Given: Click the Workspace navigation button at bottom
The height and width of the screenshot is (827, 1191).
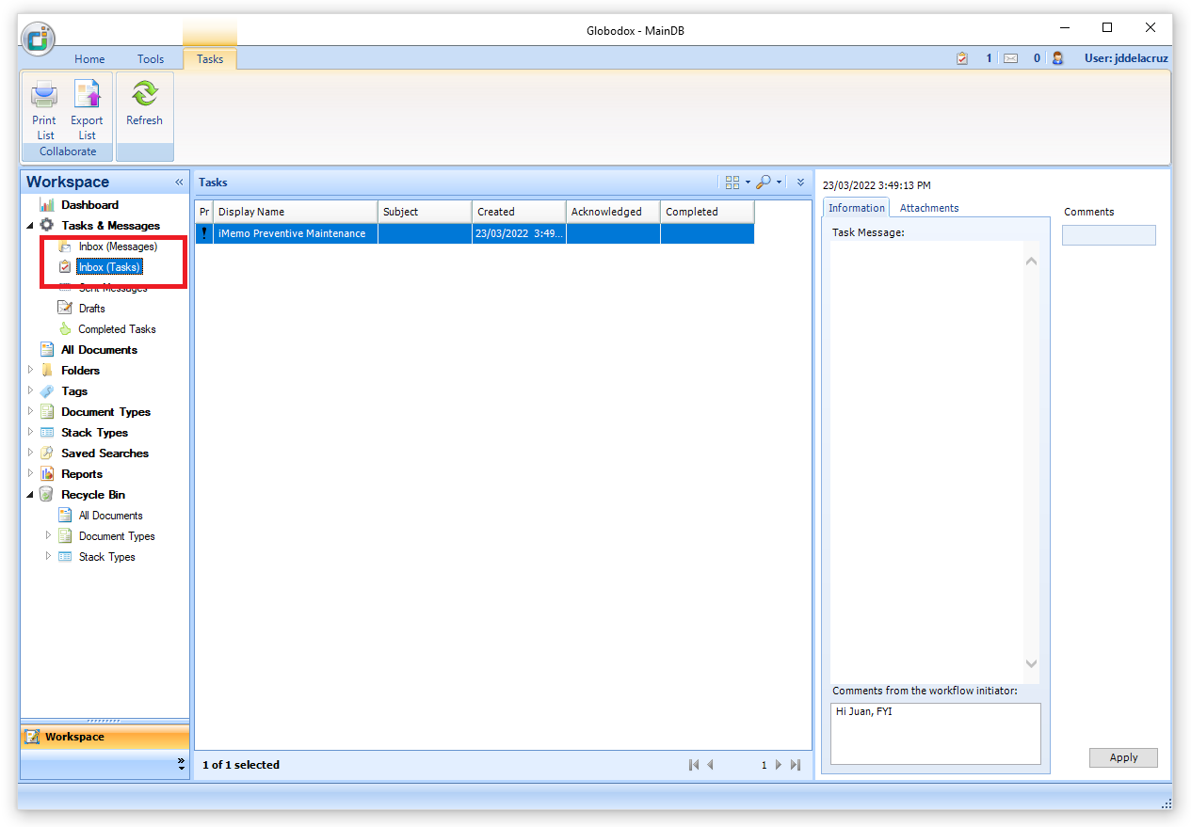Looking at the screenshot, I should [x=105, y=737].
